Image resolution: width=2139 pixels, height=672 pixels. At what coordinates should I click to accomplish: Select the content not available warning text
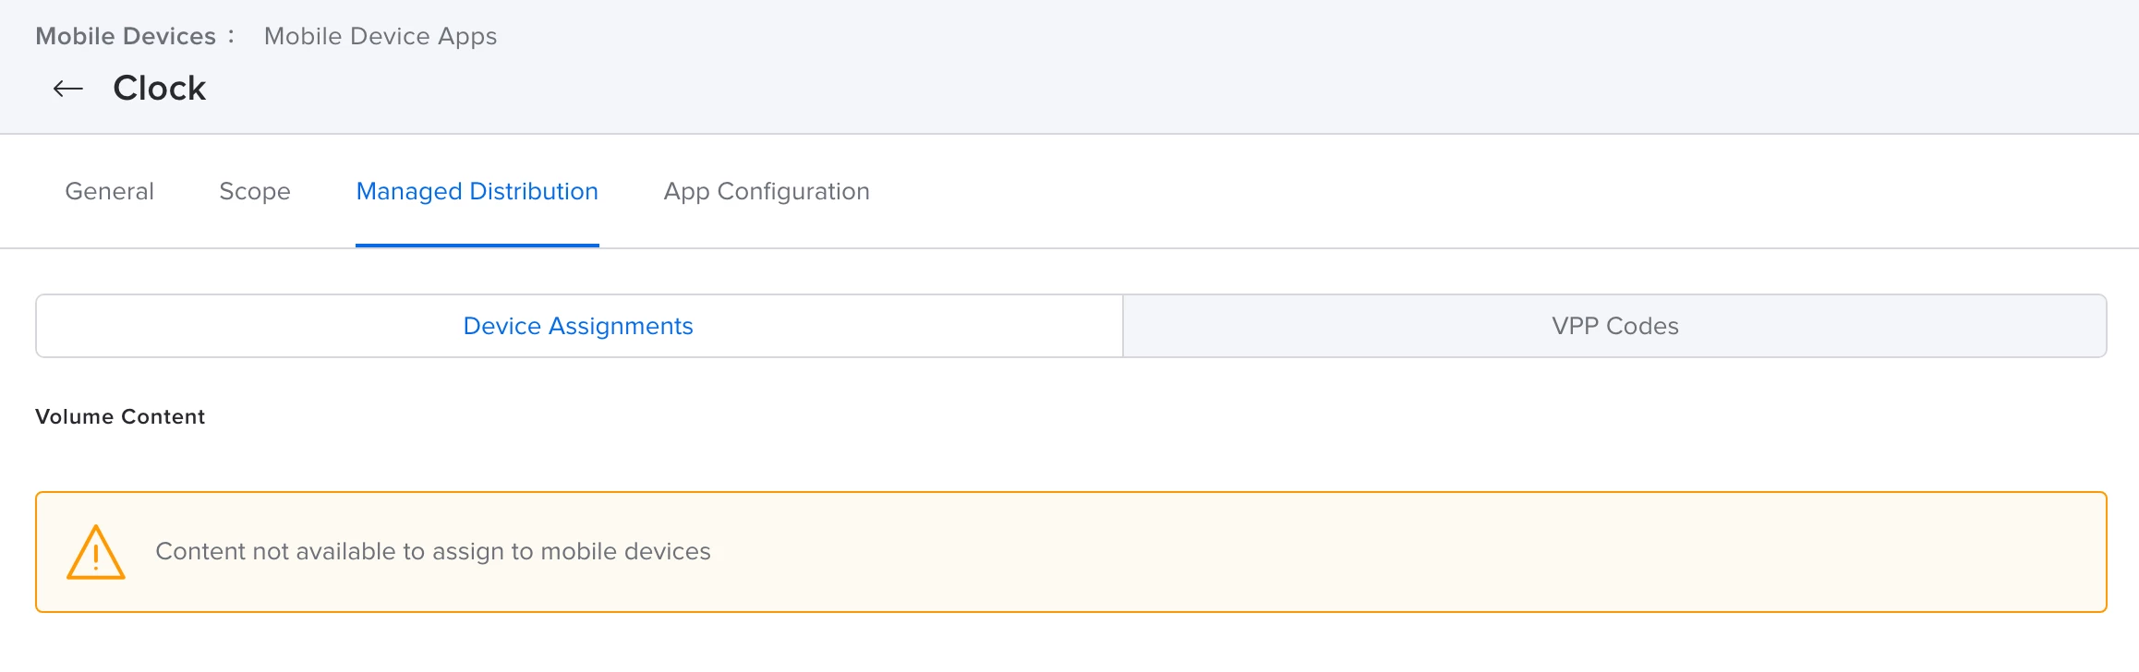433,551
